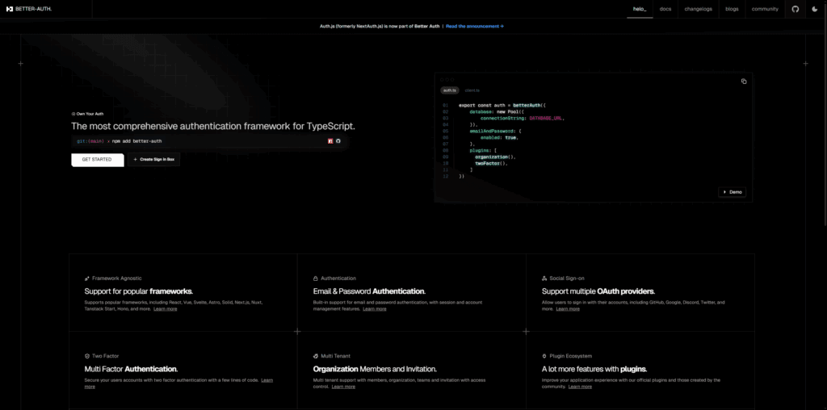Play the Demo button in code panel
827x410 pixels.
pos(732,192)
